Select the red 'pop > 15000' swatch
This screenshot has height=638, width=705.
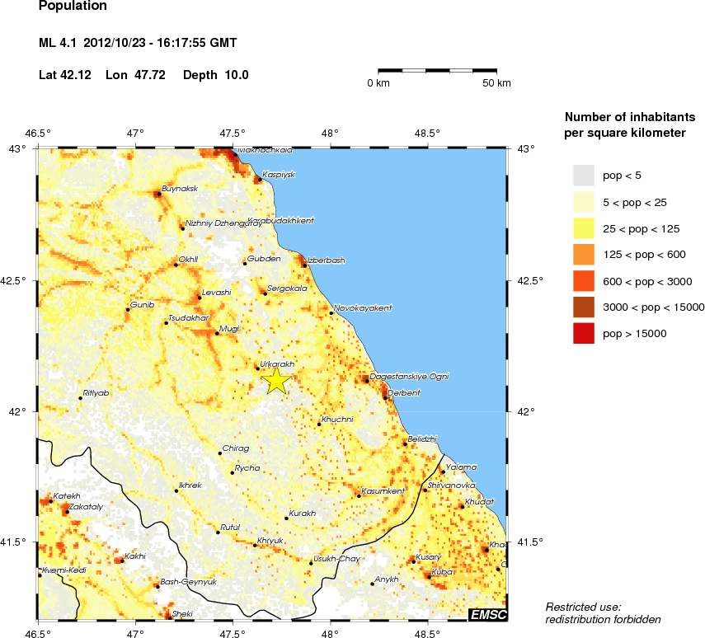[x=584, y=333]
